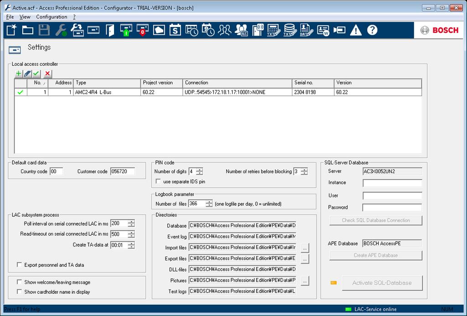
Task: Open the Time models calendar-clock icon
Action: pyautogui.click(x=208, y=30)
